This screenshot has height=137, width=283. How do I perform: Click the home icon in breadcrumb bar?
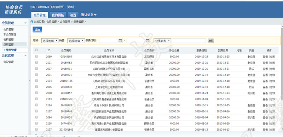pyautogui.click(x=31, y=22)
